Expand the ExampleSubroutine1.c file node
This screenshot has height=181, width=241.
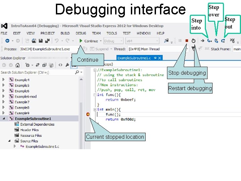point(15,146)
